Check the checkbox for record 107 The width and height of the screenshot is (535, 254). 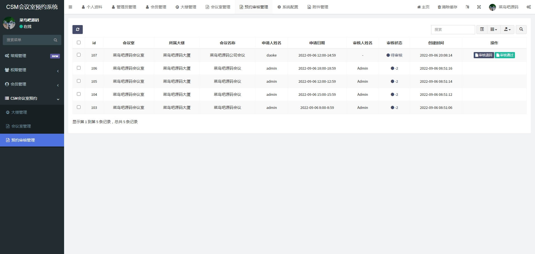(x=79, y=55)
